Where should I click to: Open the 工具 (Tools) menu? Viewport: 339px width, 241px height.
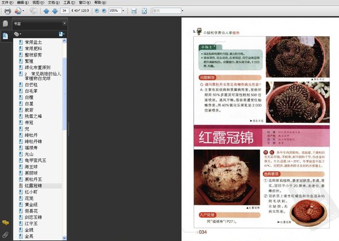[69, 3]
